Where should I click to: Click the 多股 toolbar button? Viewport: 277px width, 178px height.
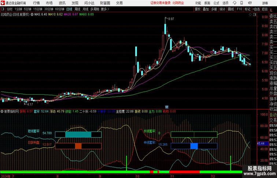point(214,9)
